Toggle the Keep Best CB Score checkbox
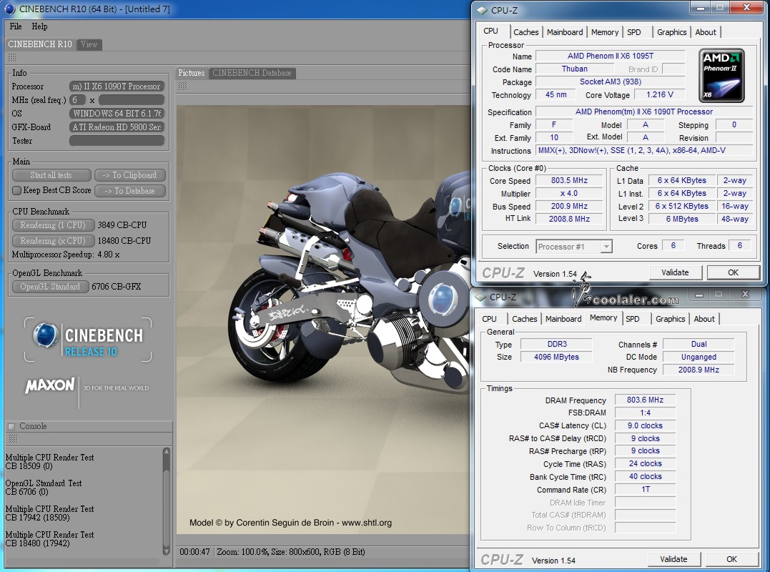The width and height of the screenshot is (770, 572). [16, 190]
